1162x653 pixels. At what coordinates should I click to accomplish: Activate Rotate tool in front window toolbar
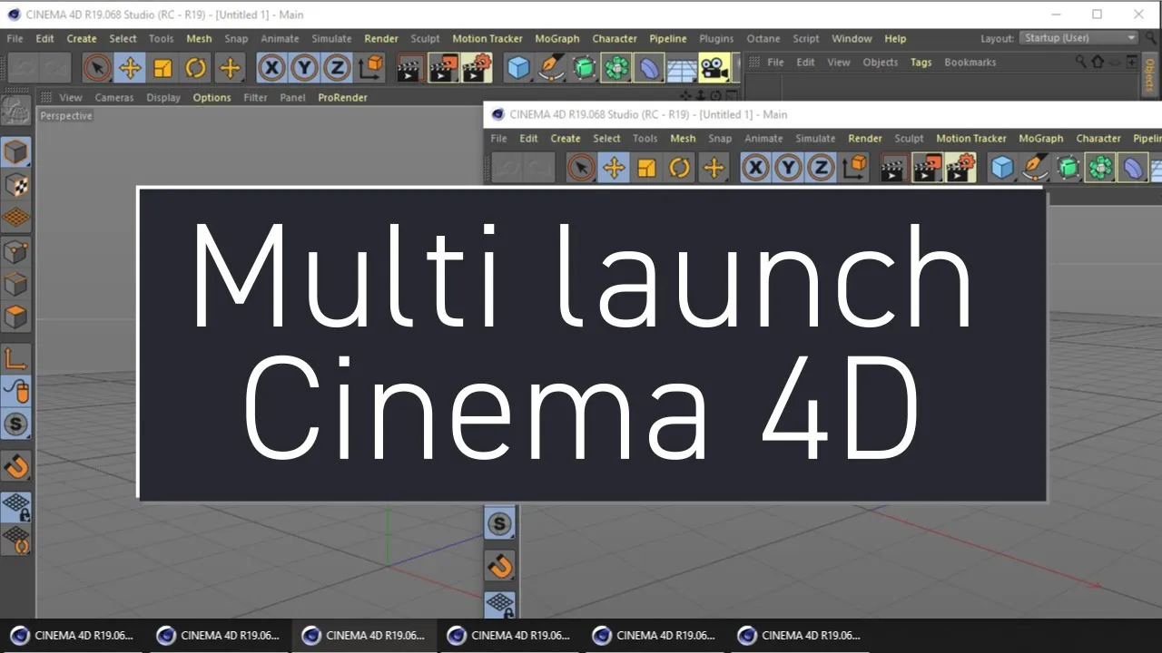[680, 168]
